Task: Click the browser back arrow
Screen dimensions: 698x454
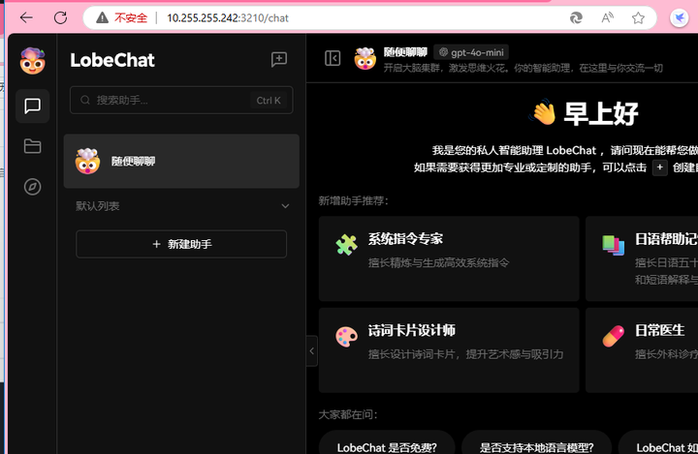Action: (x=26, y=17)
